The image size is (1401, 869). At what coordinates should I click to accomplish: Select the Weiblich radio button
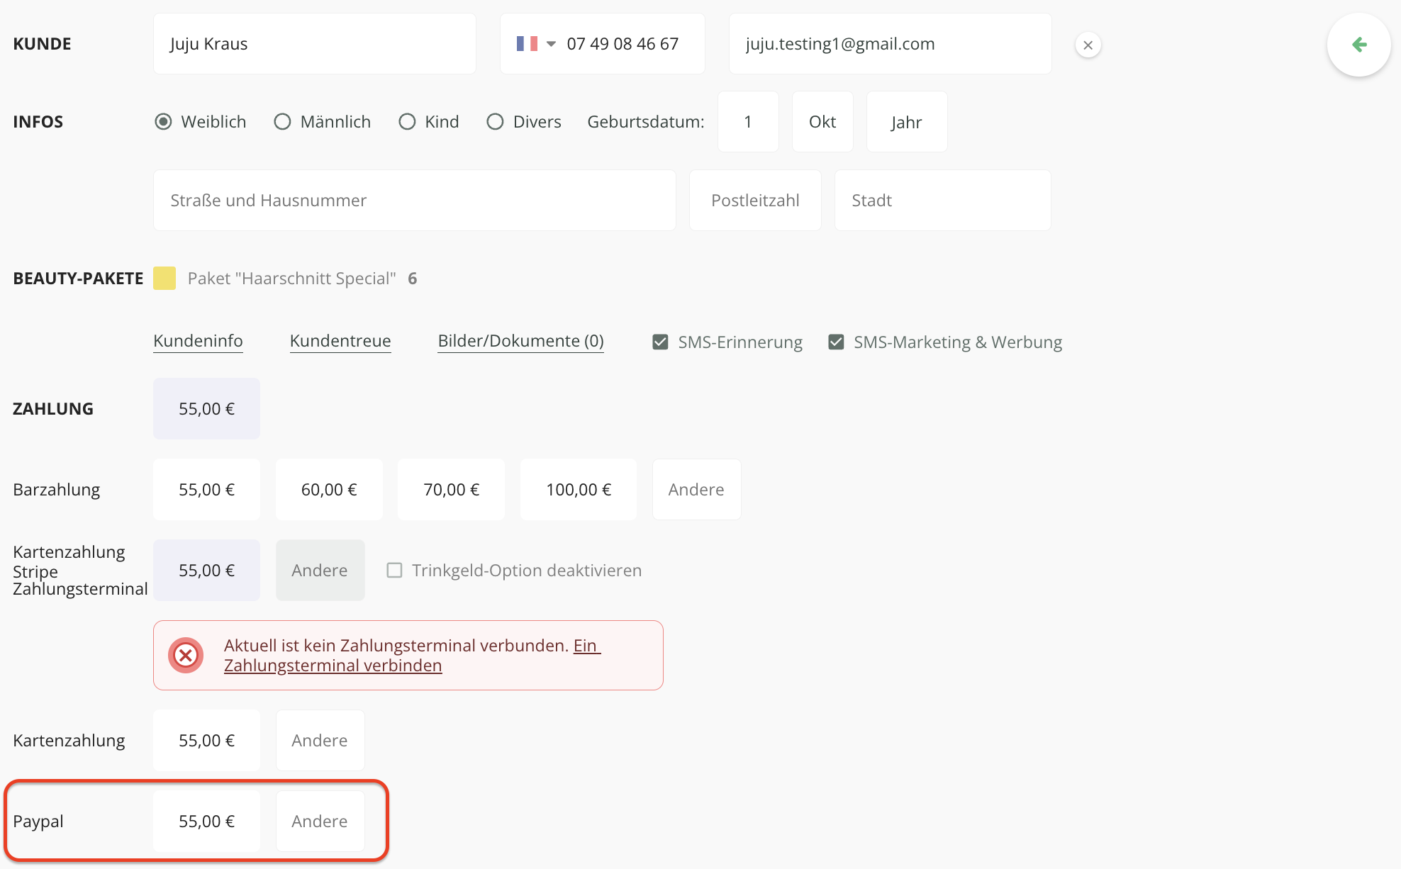click(x=163, y=122)
